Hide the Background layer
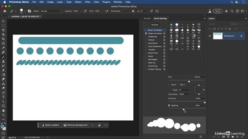248x139 pixels. coord(210,36)
